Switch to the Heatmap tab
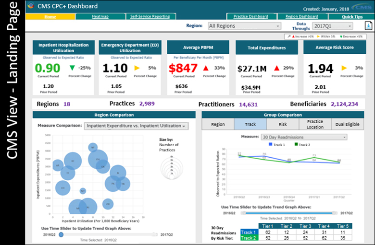Viewport: 375px width, 245px height. point(100,16)
